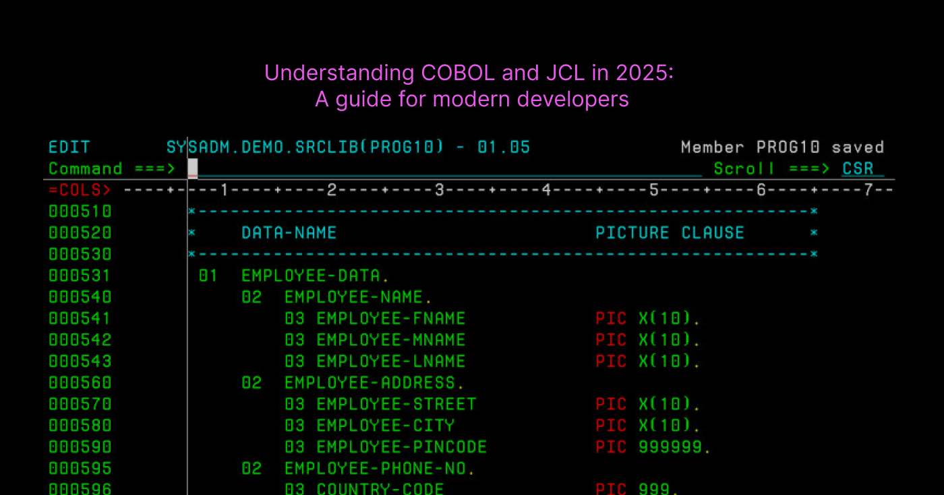Image resolution: width=944 pixels, height=495 pixels.
Task: Click the EMPLOYEE-MNAME field
Action: (391, 340)
